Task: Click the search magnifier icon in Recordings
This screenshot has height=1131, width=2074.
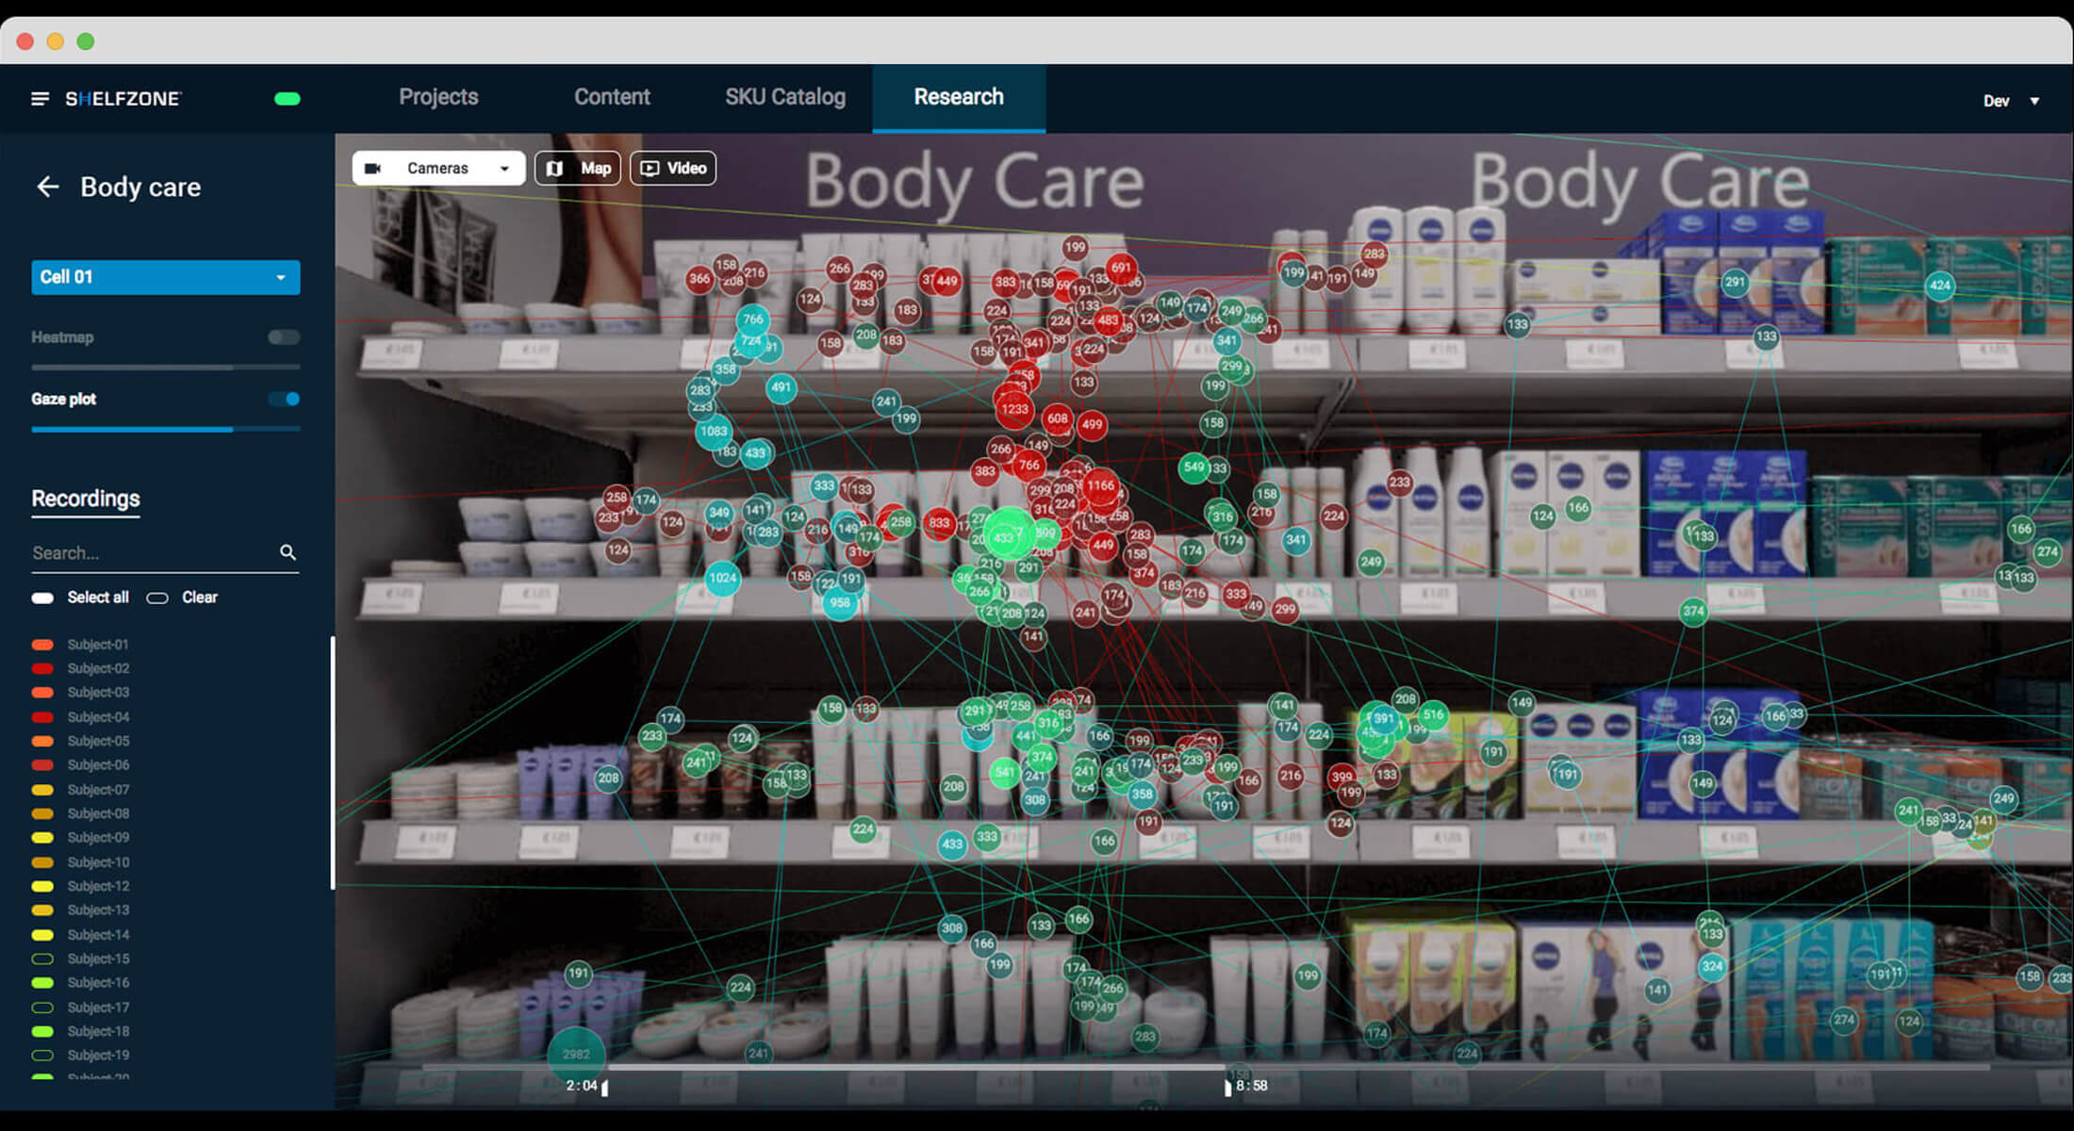Action: [x=288, y=552]
